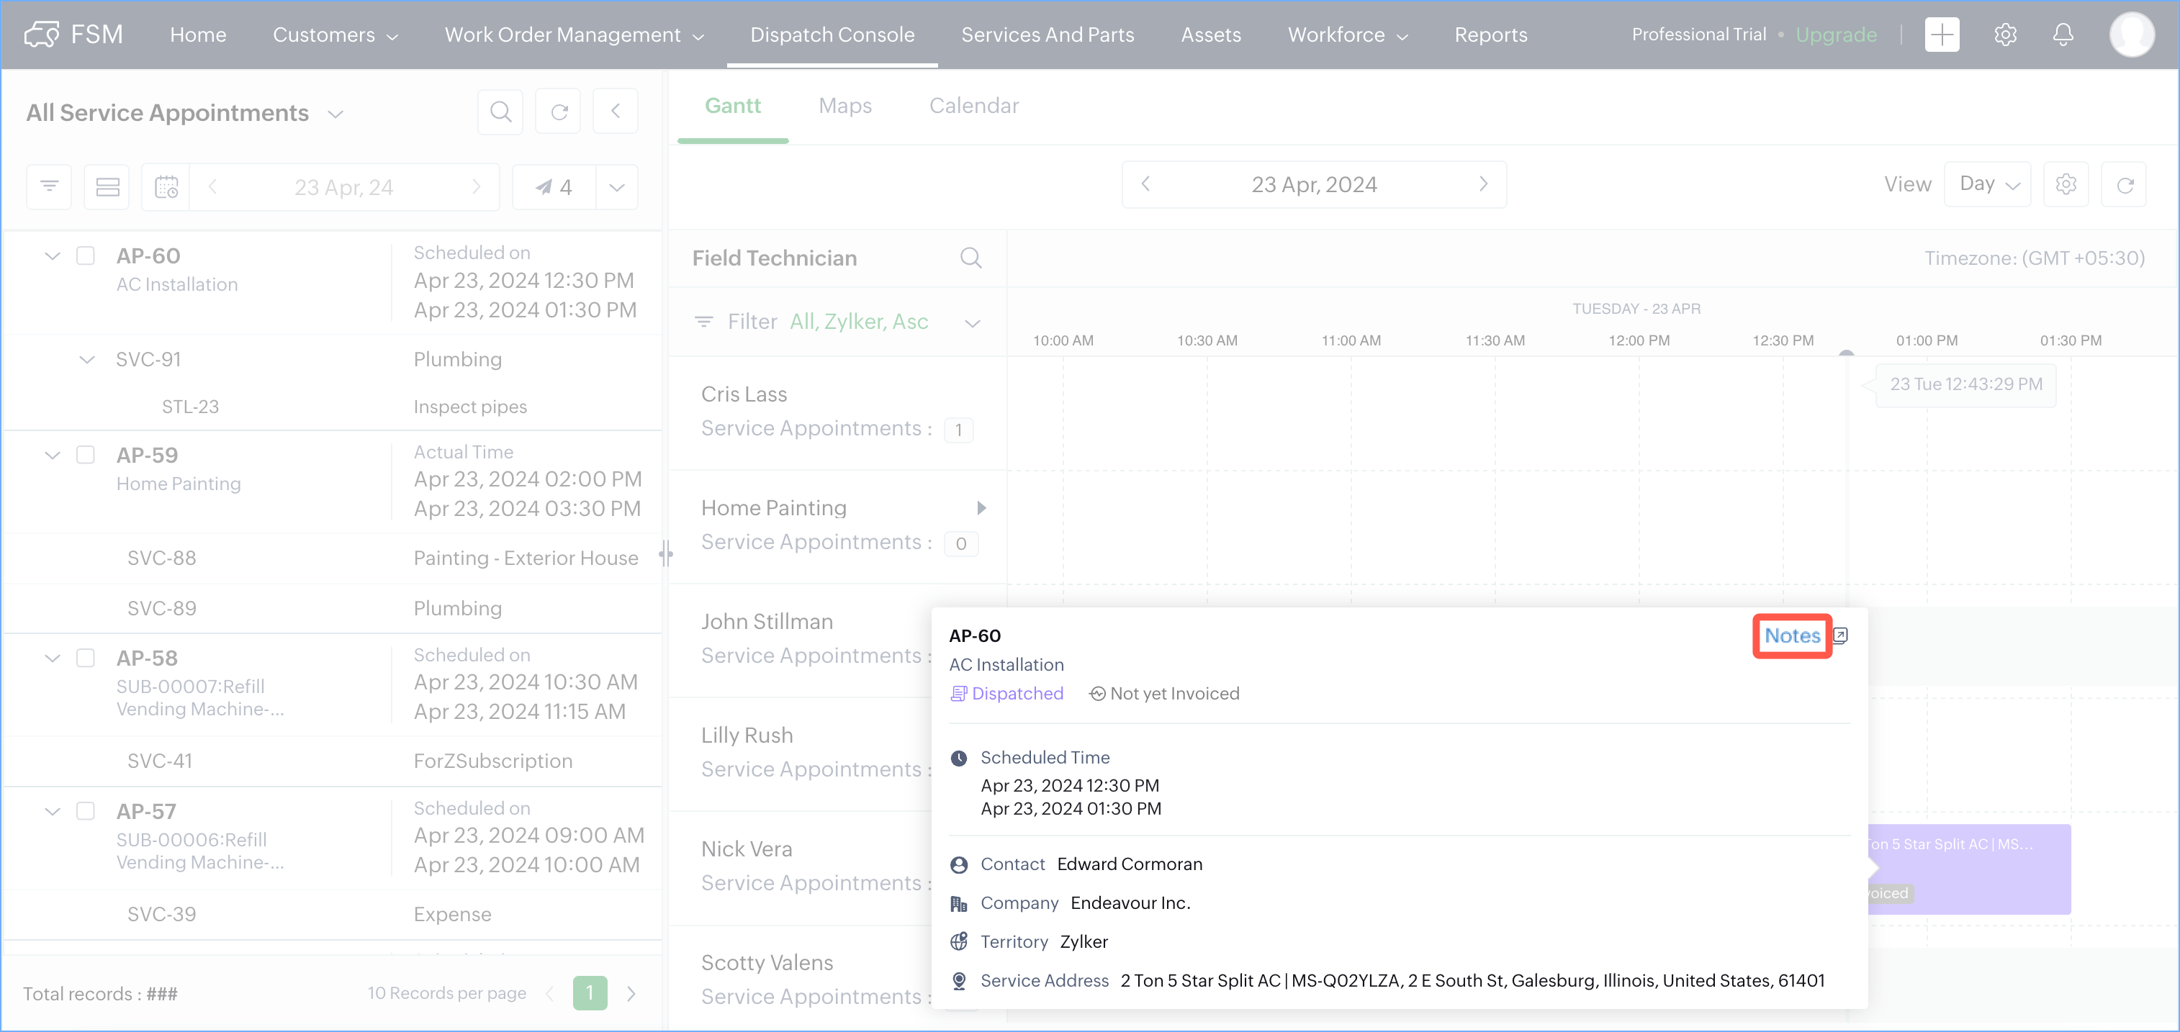Search field technicians with the magnifier icon
2180x1032 pixels.
(x=970, y=258)
